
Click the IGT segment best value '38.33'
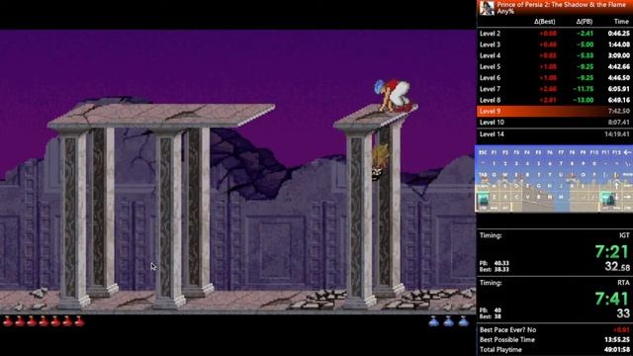coord(501,269)
